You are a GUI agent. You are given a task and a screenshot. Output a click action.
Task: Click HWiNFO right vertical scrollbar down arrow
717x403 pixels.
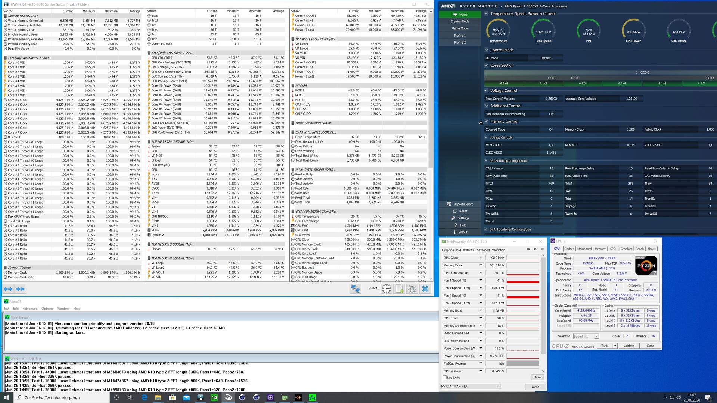pyautogui.click(x=431, y=279)
